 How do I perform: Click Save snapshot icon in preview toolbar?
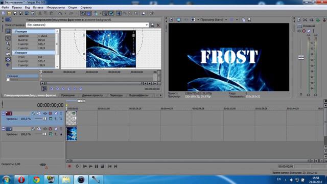click(x=249, y=19)
